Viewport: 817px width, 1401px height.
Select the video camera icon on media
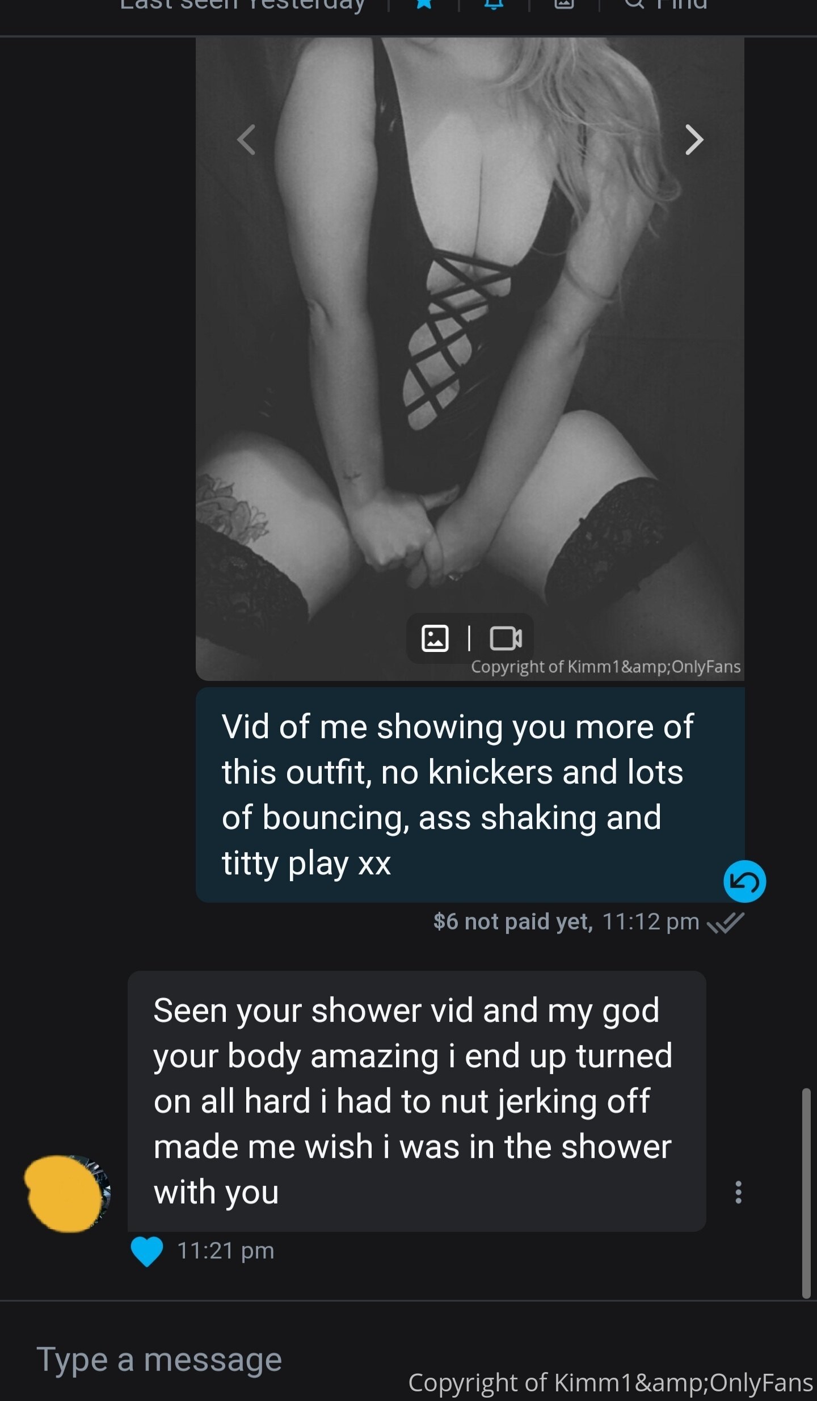(x=506, y=638)
